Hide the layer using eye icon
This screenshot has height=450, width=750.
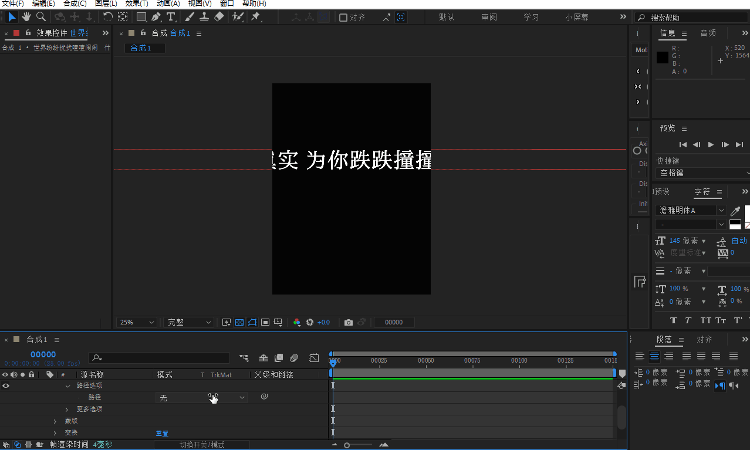click(6, 385)
